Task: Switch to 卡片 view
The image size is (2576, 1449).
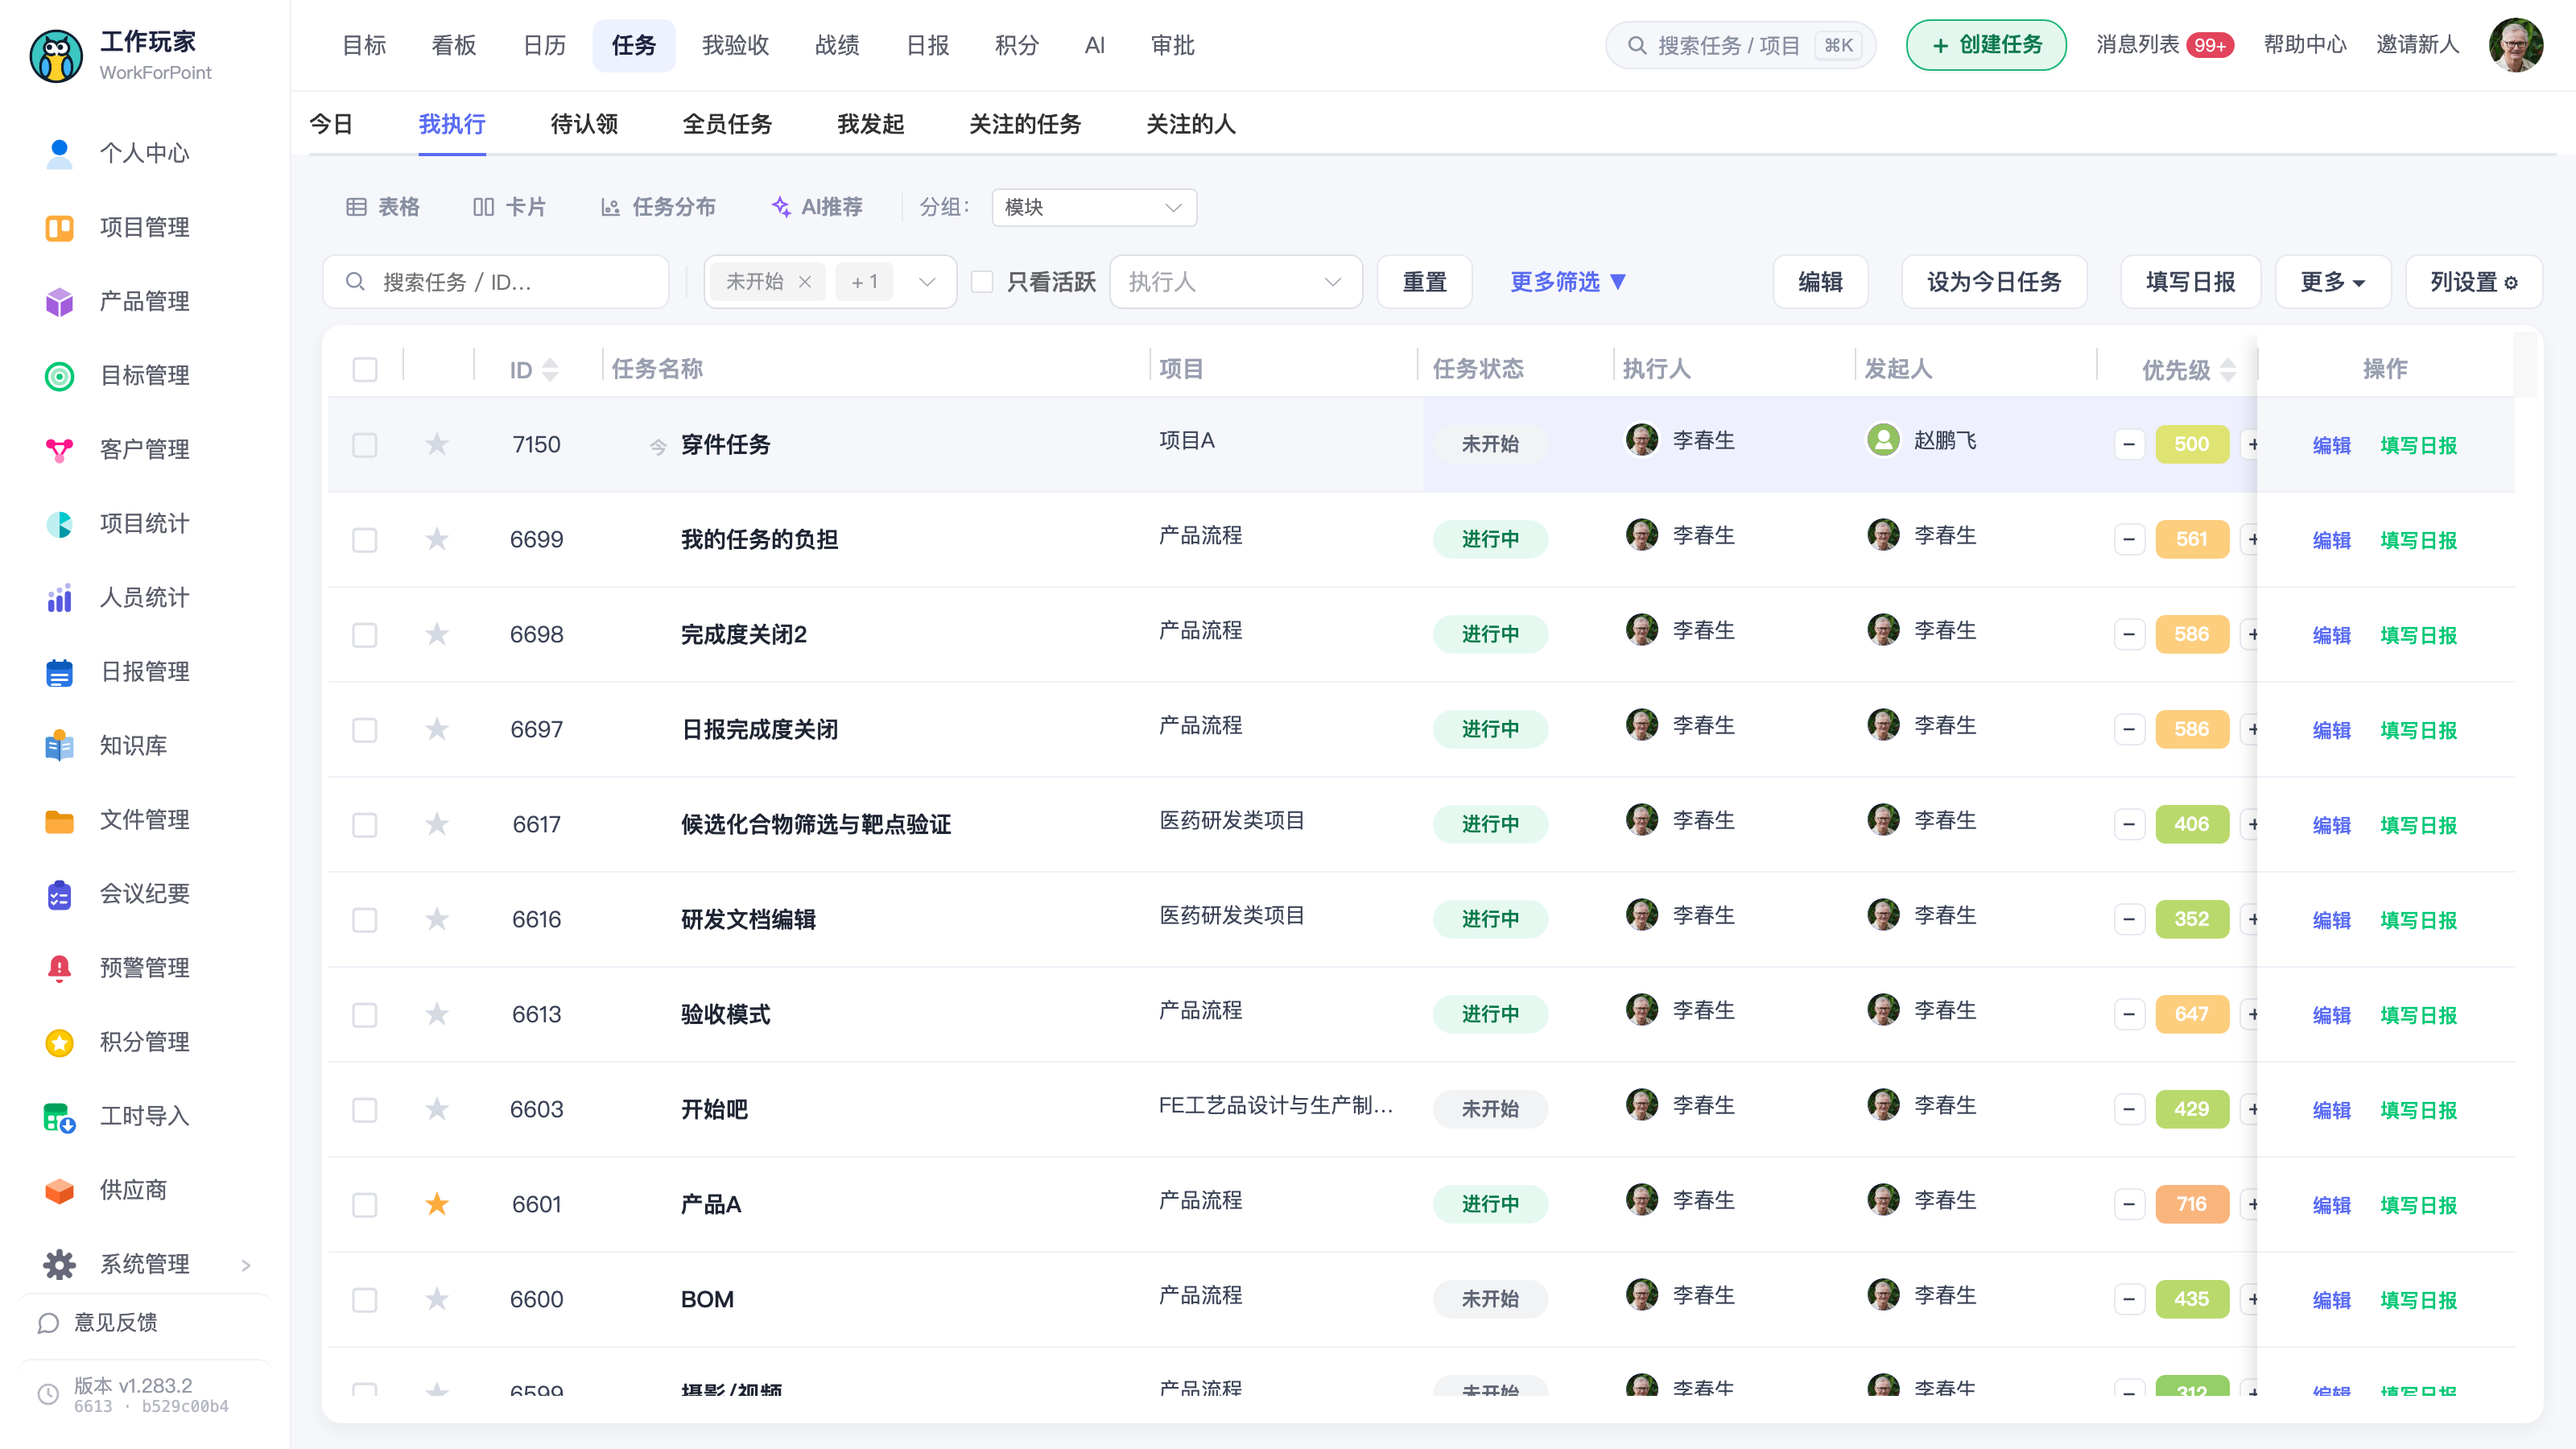Action: 509,207
